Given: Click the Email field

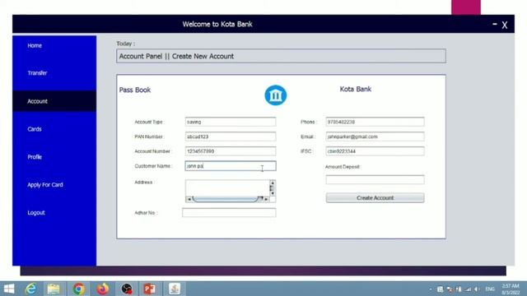Looking at the screenshot, I should point(375,136).
